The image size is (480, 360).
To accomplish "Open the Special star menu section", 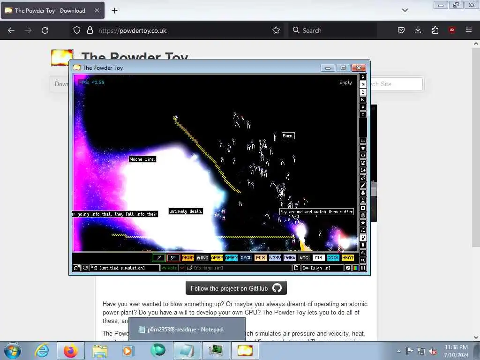I will tap(363, 223).
